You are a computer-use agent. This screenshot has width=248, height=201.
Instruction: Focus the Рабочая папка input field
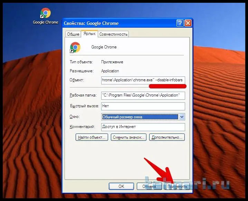(143, 95)
